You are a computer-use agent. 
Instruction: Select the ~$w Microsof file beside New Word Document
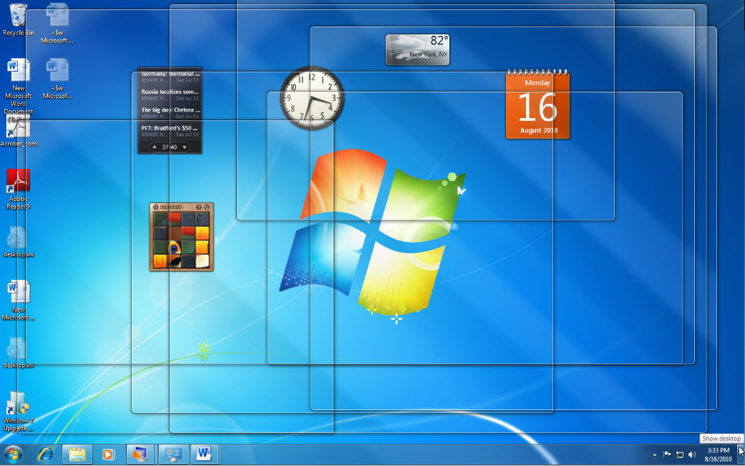[57, 78]
